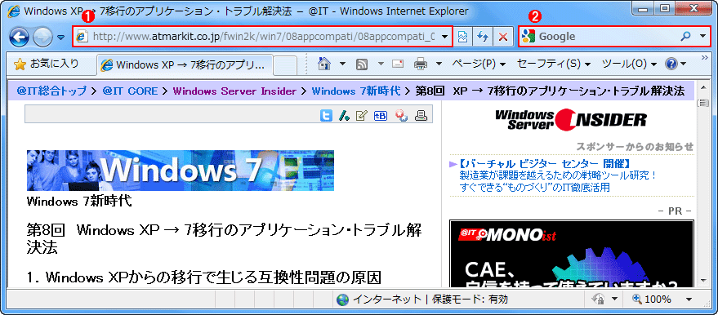The width and height of the screenshot is (718, 315).
Task: Click the 第8回 article title heading
Action: pos(225,238)
